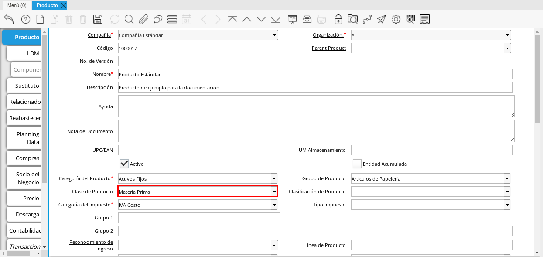Image resolution: width=543 pixels, height=257 pixels.
Task: Open the Categoría del Producto dropdown
Action: pyautogui.click(x=274, y=178)
